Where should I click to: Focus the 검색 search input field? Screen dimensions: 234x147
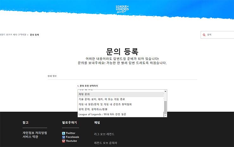click(217, 35)
